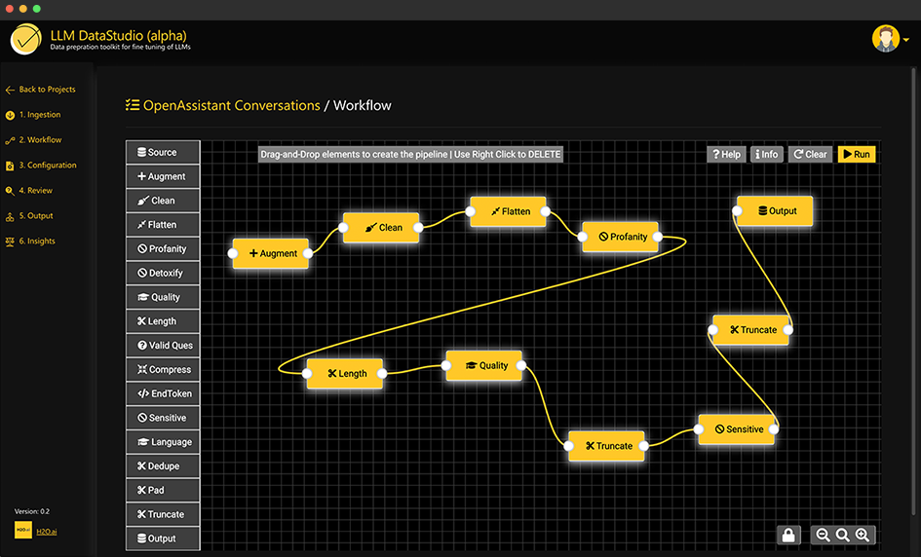Click the Truncate node after Quality
The image size is (921, 557).
coord(606,446)
